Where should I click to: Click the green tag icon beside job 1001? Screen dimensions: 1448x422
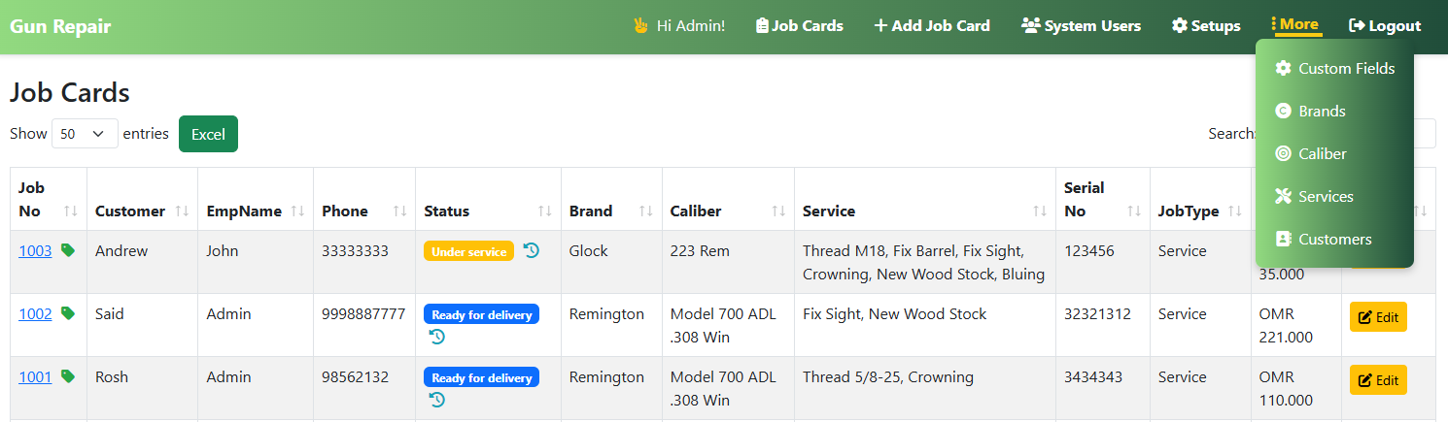[x=68, y=376]
